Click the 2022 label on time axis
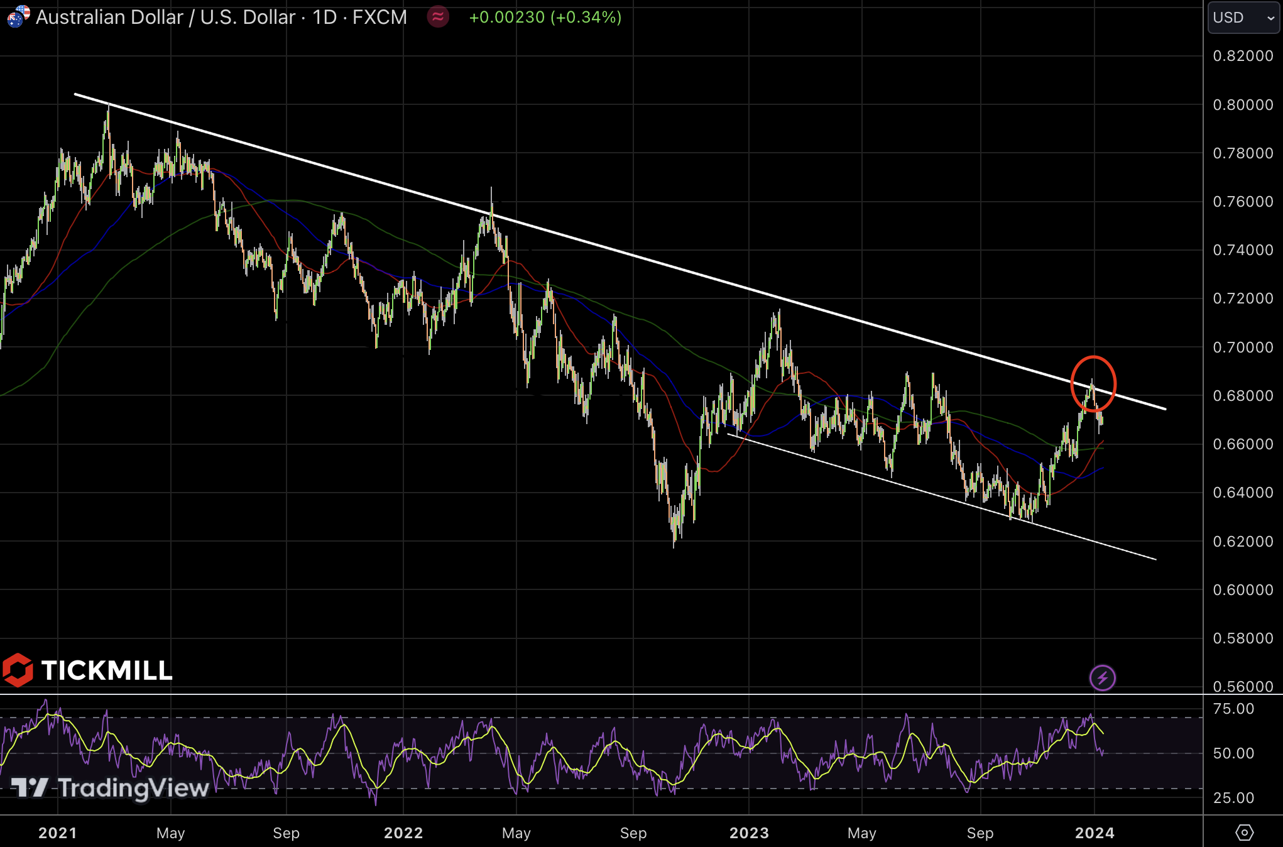This screenshot has height=847, width=1283. 403,833
